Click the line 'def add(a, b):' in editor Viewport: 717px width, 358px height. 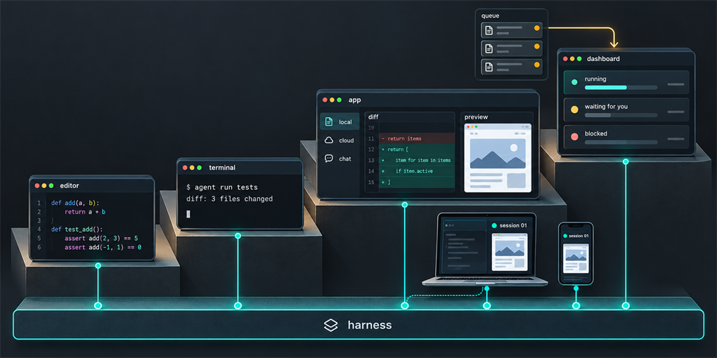pyautogui.click(x=75, y=203)
